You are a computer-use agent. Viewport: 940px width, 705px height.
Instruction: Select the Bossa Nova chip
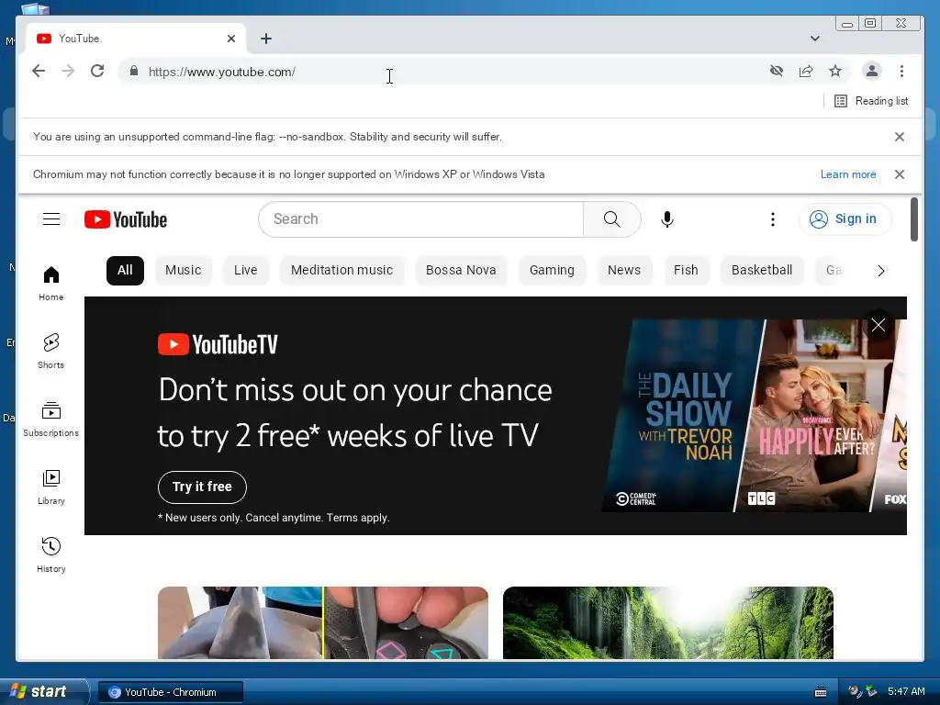click(x=461, y=271)
